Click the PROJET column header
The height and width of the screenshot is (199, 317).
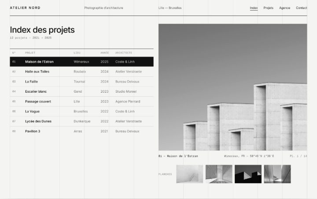30,53
